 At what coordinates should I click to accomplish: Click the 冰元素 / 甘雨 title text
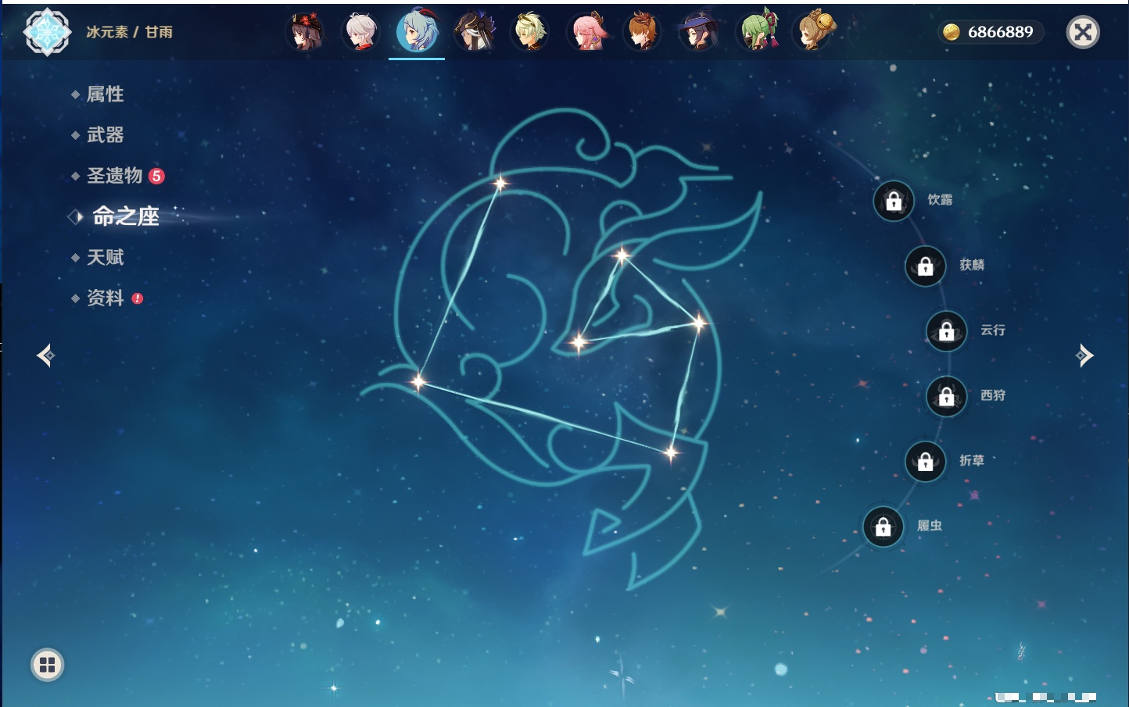(x=129, y=32)
